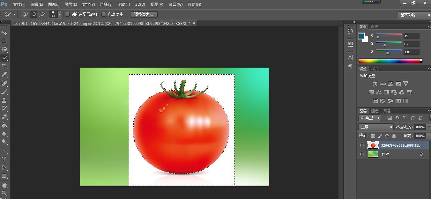
Task: Hide the 背景 layer using its eye icon
Action: tap(361, 154)
